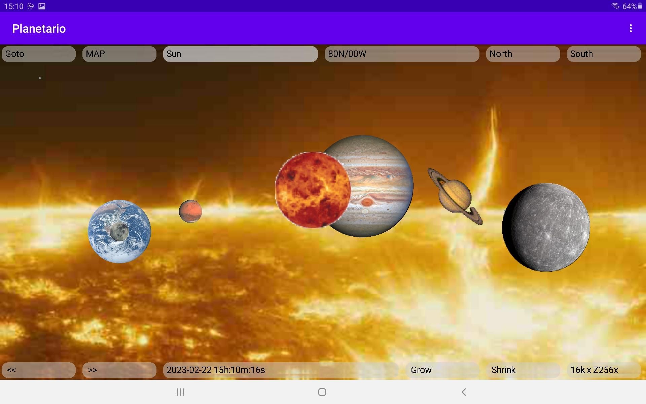Switch to South sky view tab
The image size is (646, 404).
603,53
